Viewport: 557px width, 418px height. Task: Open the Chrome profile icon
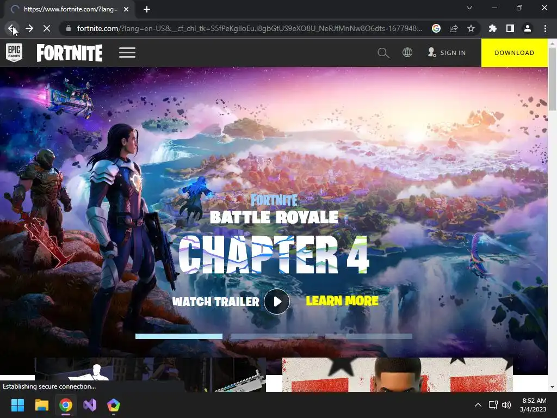[x=528, y=28]
